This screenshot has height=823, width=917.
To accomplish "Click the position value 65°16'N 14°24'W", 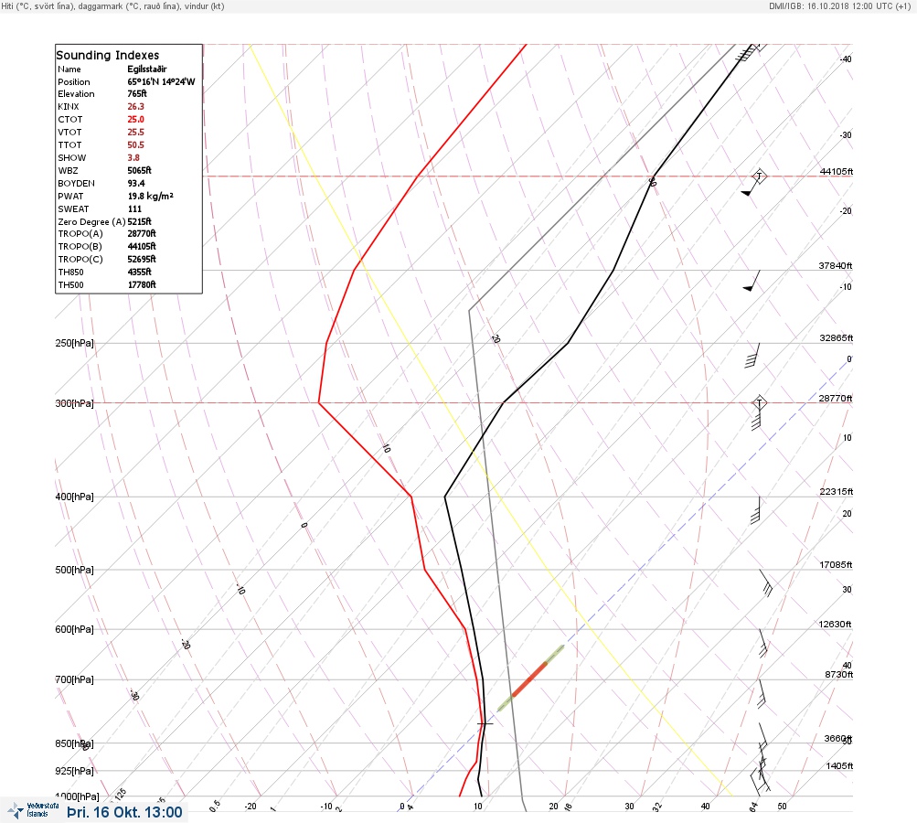I will point(162,82).
